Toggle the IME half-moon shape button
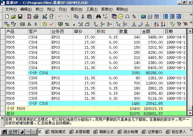This screenshot has height=137, width=193. [22, 132]
